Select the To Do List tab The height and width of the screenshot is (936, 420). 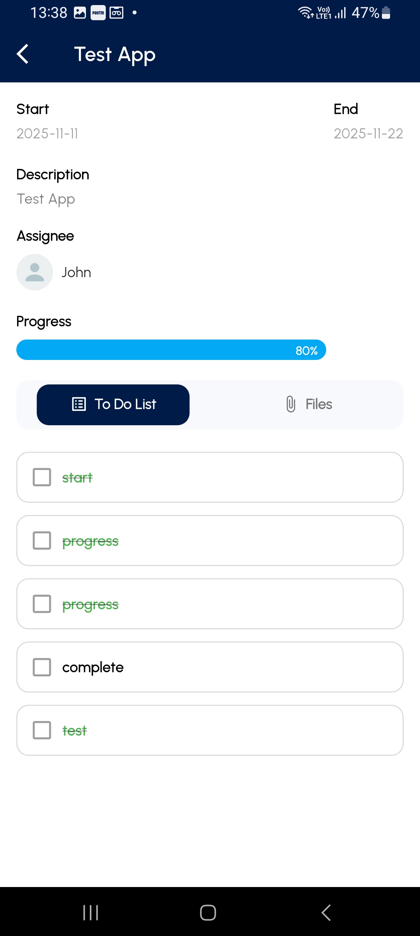[x=113, y=404]
